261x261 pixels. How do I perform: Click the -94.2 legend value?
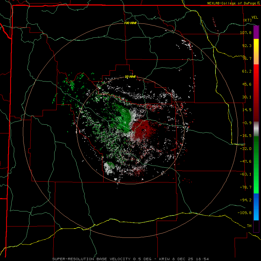(246, 200)
